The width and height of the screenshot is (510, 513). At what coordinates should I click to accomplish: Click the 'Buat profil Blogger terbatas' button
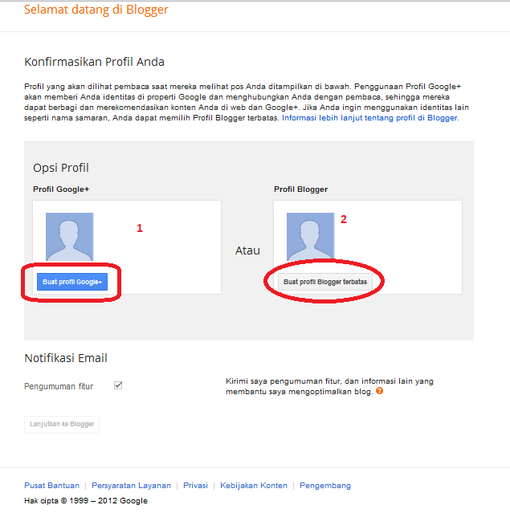[325, 282]
